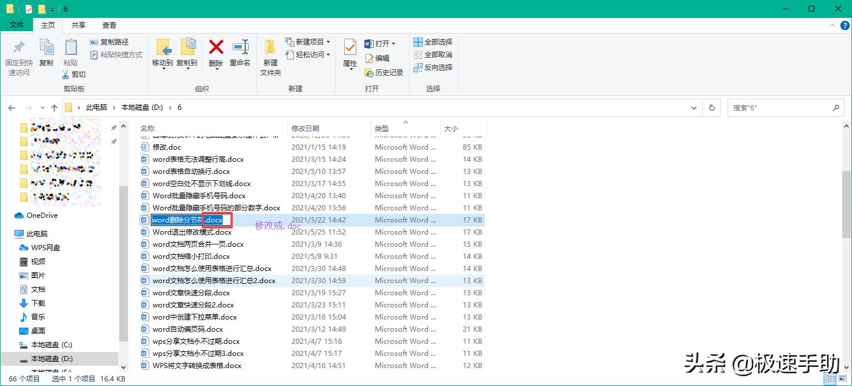This screenshot has width=852, height=386.
Task: Refresh the folder view
Action: [711, 107]
